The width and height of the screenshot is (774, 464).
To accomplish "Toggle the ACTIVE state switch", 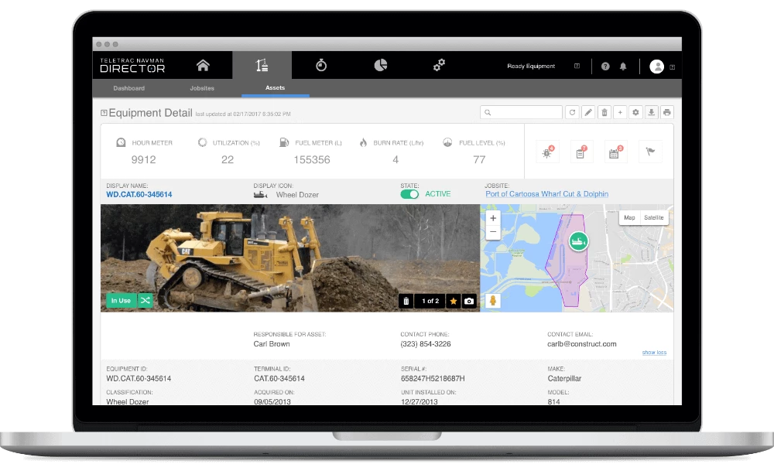I will coord(409,194).
